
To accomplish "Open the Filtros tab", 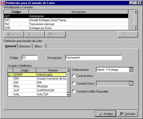I will pos(38,46).
